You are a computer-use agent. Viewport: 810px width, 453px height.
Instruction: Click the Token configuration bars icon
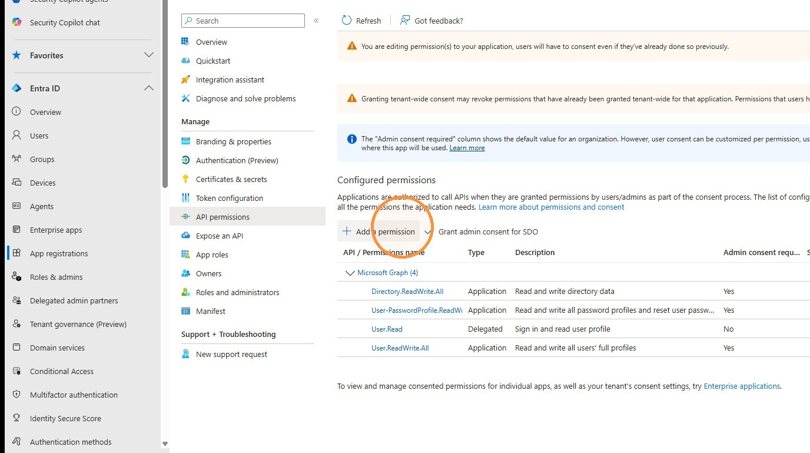tap(186, 198)
